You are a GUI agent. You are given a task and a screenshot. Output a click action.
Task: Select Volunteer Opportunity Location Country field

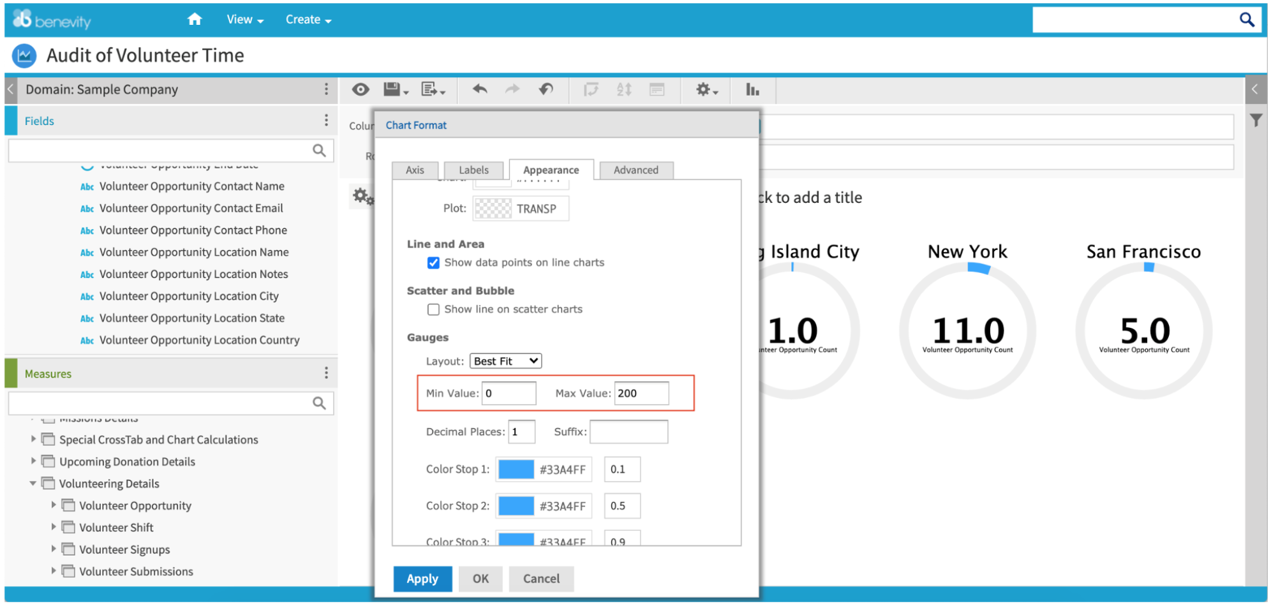(199, 340)
